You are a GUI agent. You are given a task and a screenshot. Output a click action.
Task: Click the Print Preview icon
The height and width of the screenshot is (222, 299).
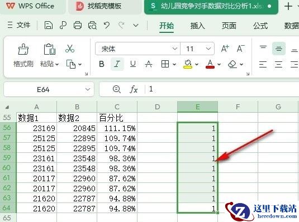[92, 25]
